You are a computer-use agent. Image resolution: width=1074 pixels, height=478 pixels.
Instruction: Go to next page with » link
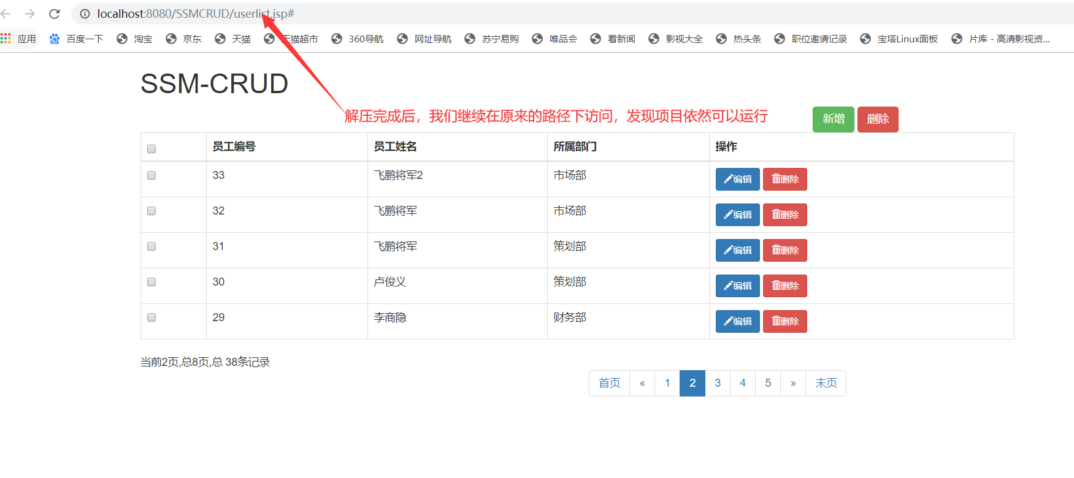coord(793,383)
